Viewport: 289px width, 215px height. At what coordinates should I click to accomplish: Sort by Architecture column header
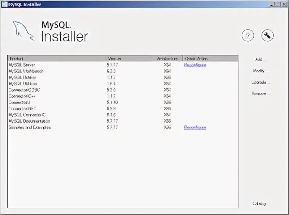[167, 59]
